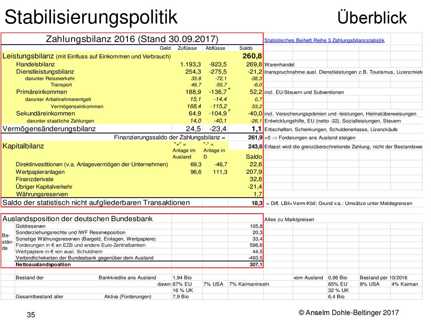
Task: Select Vermögenseinkommen Zuflüsse value 168,4
Action: point(194,106)
